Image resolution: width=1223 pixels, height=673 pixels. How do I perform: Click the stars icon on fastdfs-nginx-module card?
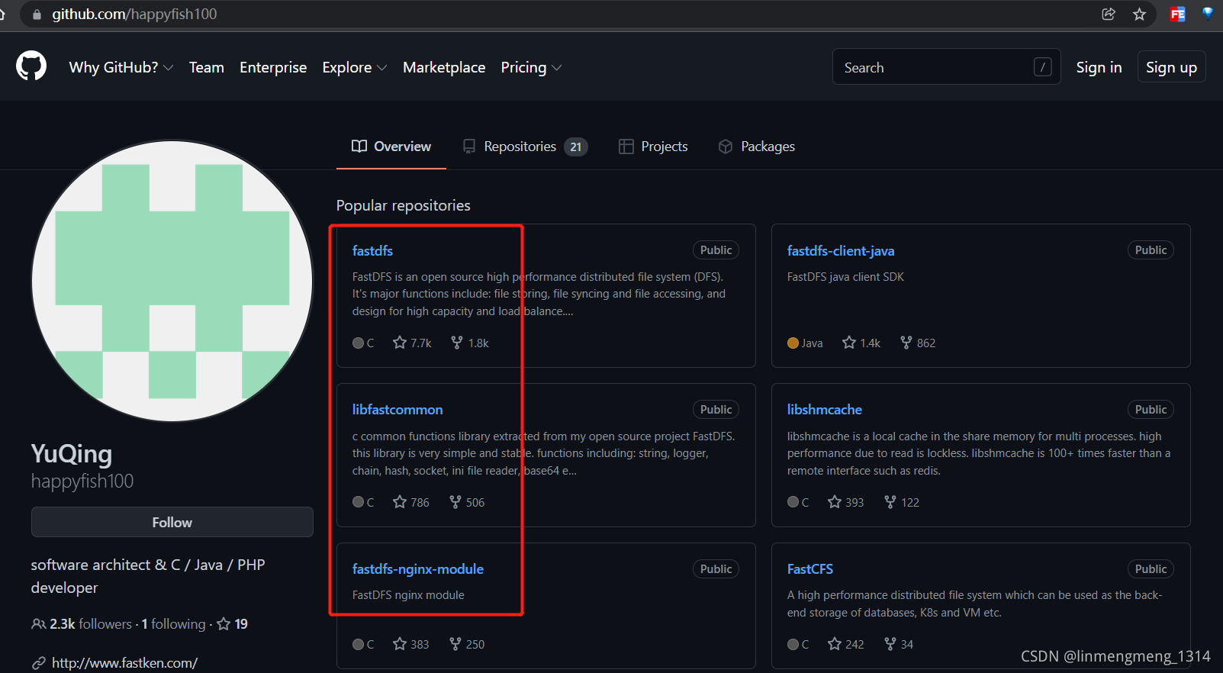pyautogui.click(x=400, y=644)
